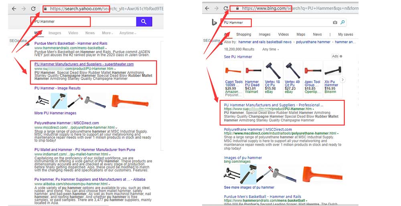Open Images of pu hammer Bing link
This screenshot has width=401, height=206.
point(243,158)
